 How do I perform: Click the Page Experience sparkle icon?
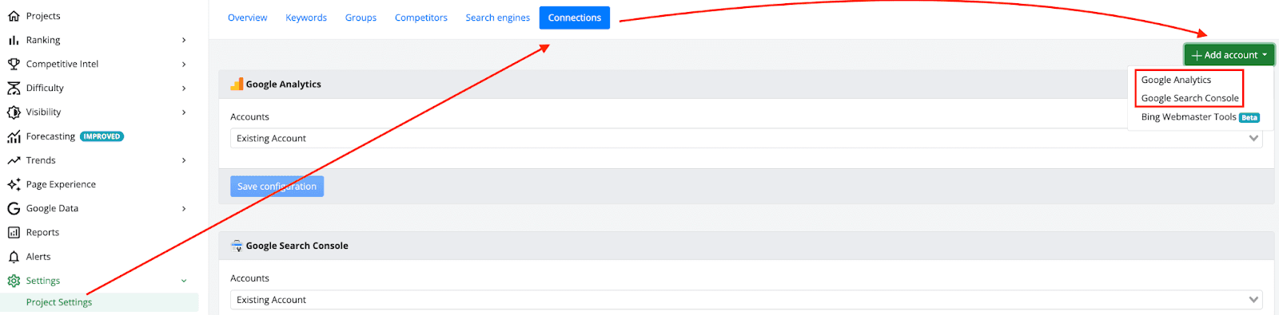point(14,184)
